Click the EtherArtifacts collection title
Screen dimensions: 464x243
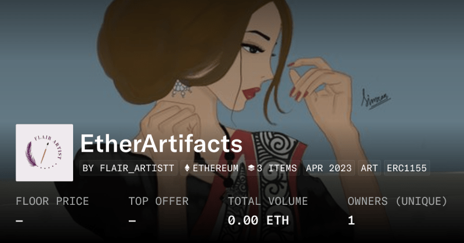[x=162, y=143]
